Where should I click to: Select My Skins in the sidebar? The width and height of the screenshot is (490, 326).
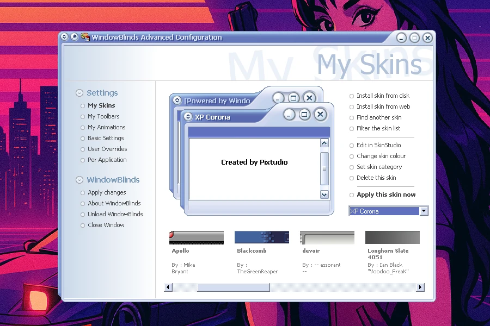(x=101, y=105)
